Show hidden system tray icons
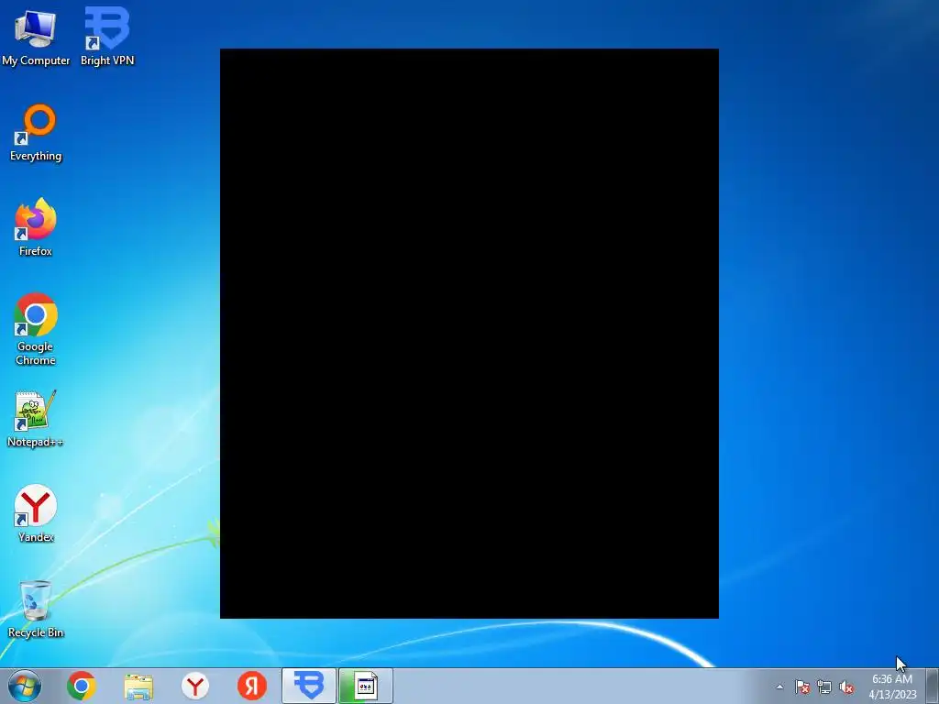 (x=779, y=687)
